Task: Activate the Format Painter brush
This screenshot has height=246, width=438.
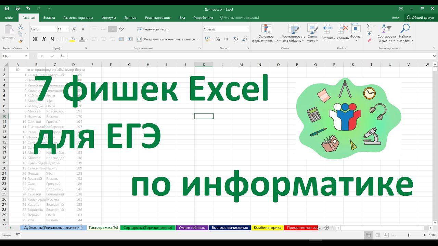Action: tap(21, 41)
